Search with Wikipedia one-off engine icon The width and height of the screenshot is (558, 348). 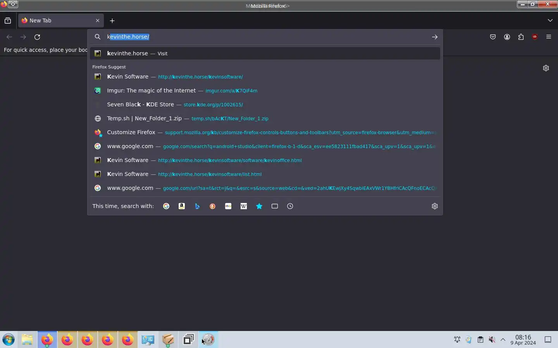(244, 206)
